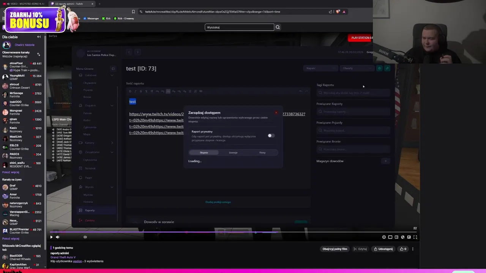Open the Bladii309 channel

(x=22, y=257)
